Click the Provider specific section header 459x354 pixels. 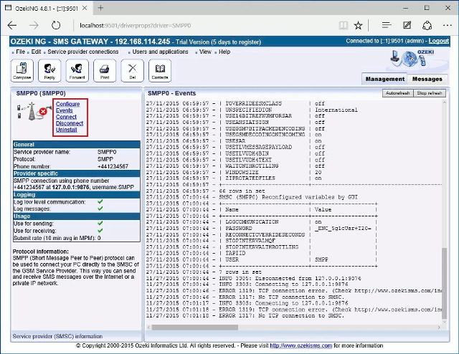click(x=77, y=173)
